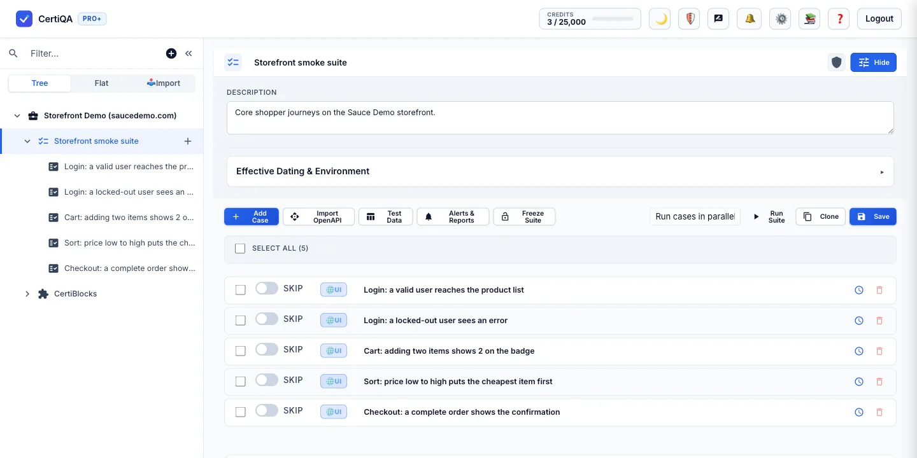Switch to the Tree tab
The width and height of the screenshot is (917, 458).
pos(39,83)
